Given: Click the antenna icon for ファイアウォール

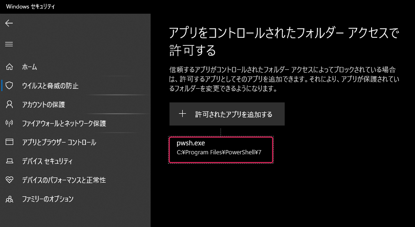Looking at the screenshot, I should (9, 123).
